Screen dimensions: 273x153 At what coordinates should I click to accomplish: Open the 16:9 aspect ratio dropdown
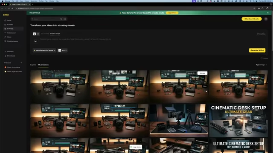pyautogui.click(x=63, y=50)
